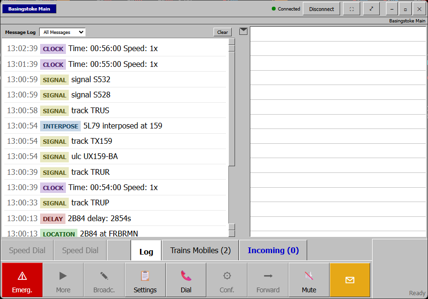
Task: Click the message log scrollbar down arrow
Action: click(x=232, y=234)
